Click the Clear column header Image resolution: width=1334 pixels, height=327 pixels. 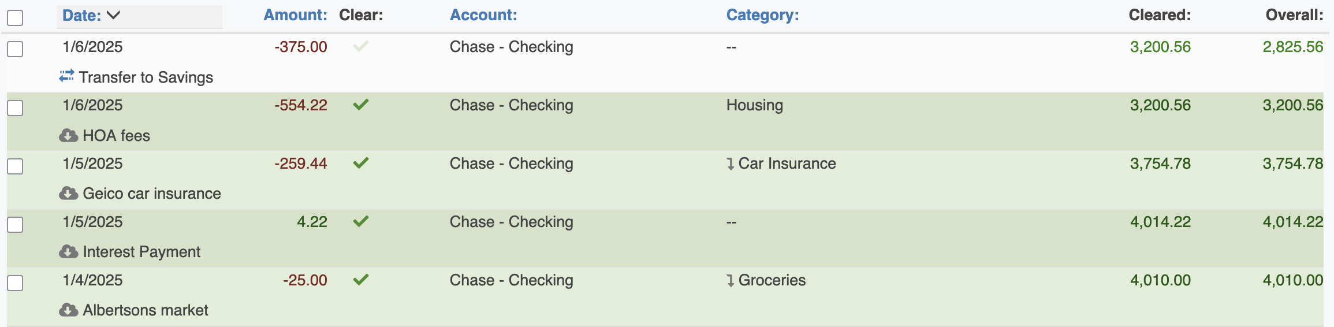pyautogui.click(x=361, y=15)
